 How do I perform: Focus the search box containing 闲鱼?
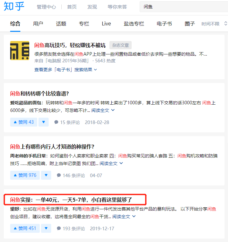tap(184, 7)
